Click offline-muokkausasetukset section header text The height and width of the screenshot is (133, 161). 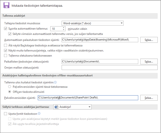(48, 75)
